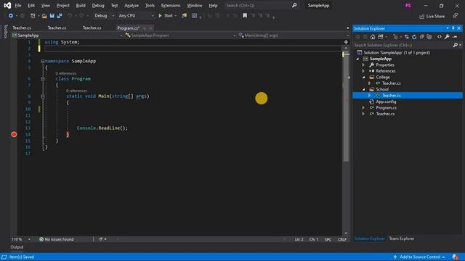The image size is (465, 261).
Task: Open the Start button dropdown arrow
Action: click(x=176, y=16)
